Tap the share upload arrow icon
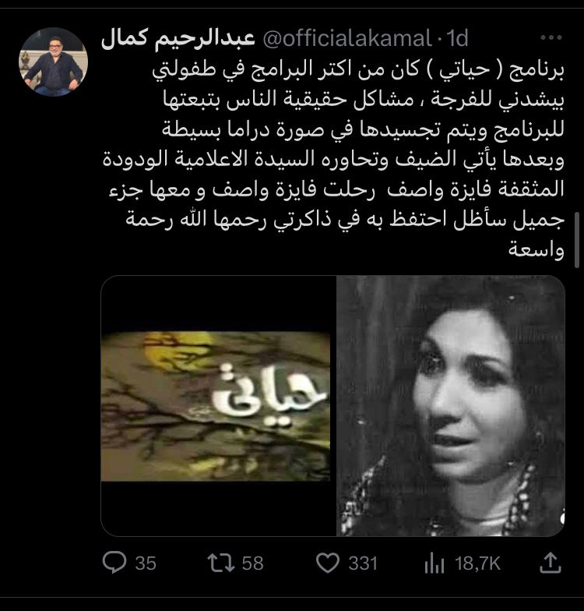Image resolution: width=584 pixels, height=611 pixels. (x=551, y=563)
